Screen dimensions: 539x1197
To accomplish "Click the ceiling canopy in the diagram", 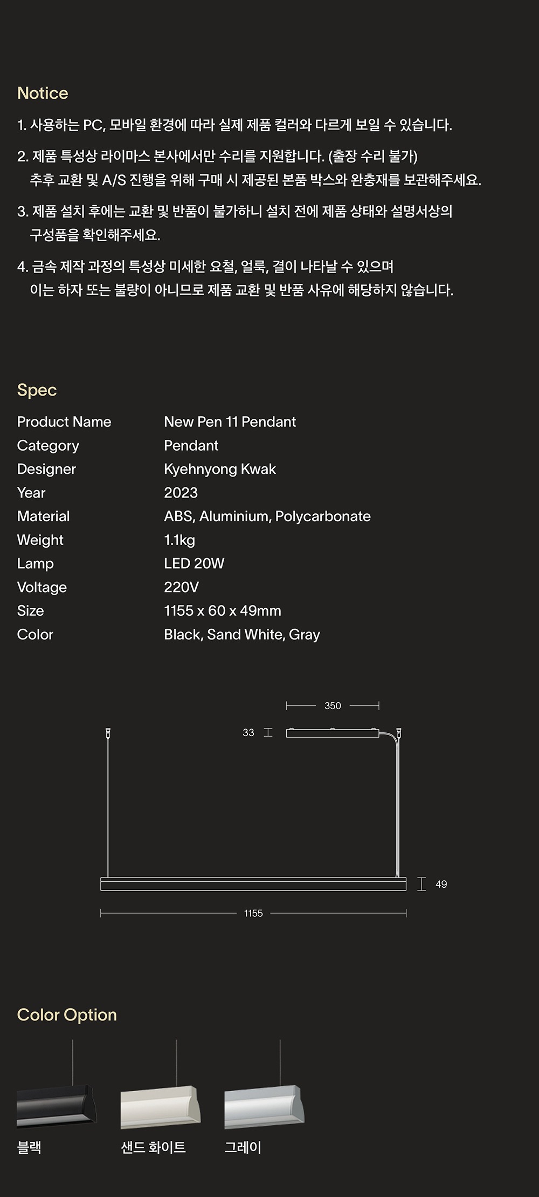I will coord(332,733).
